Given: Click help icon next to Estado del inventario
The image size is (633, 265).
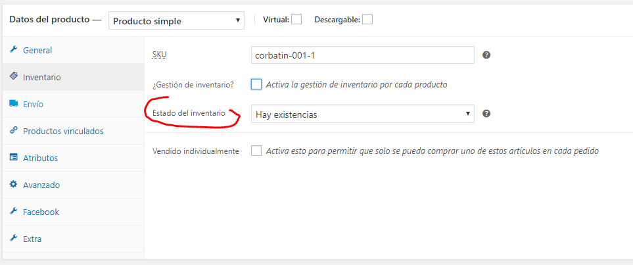Looking at the screenshot, I should [x=486, y=114].
